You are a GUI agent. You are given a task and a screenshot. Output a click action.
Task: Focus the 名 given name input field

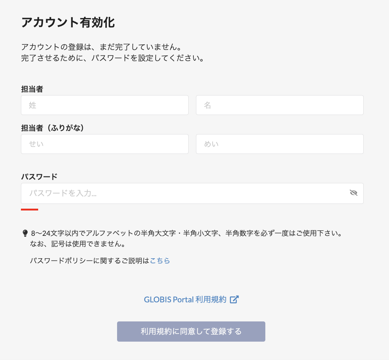(x=280, y=105)
